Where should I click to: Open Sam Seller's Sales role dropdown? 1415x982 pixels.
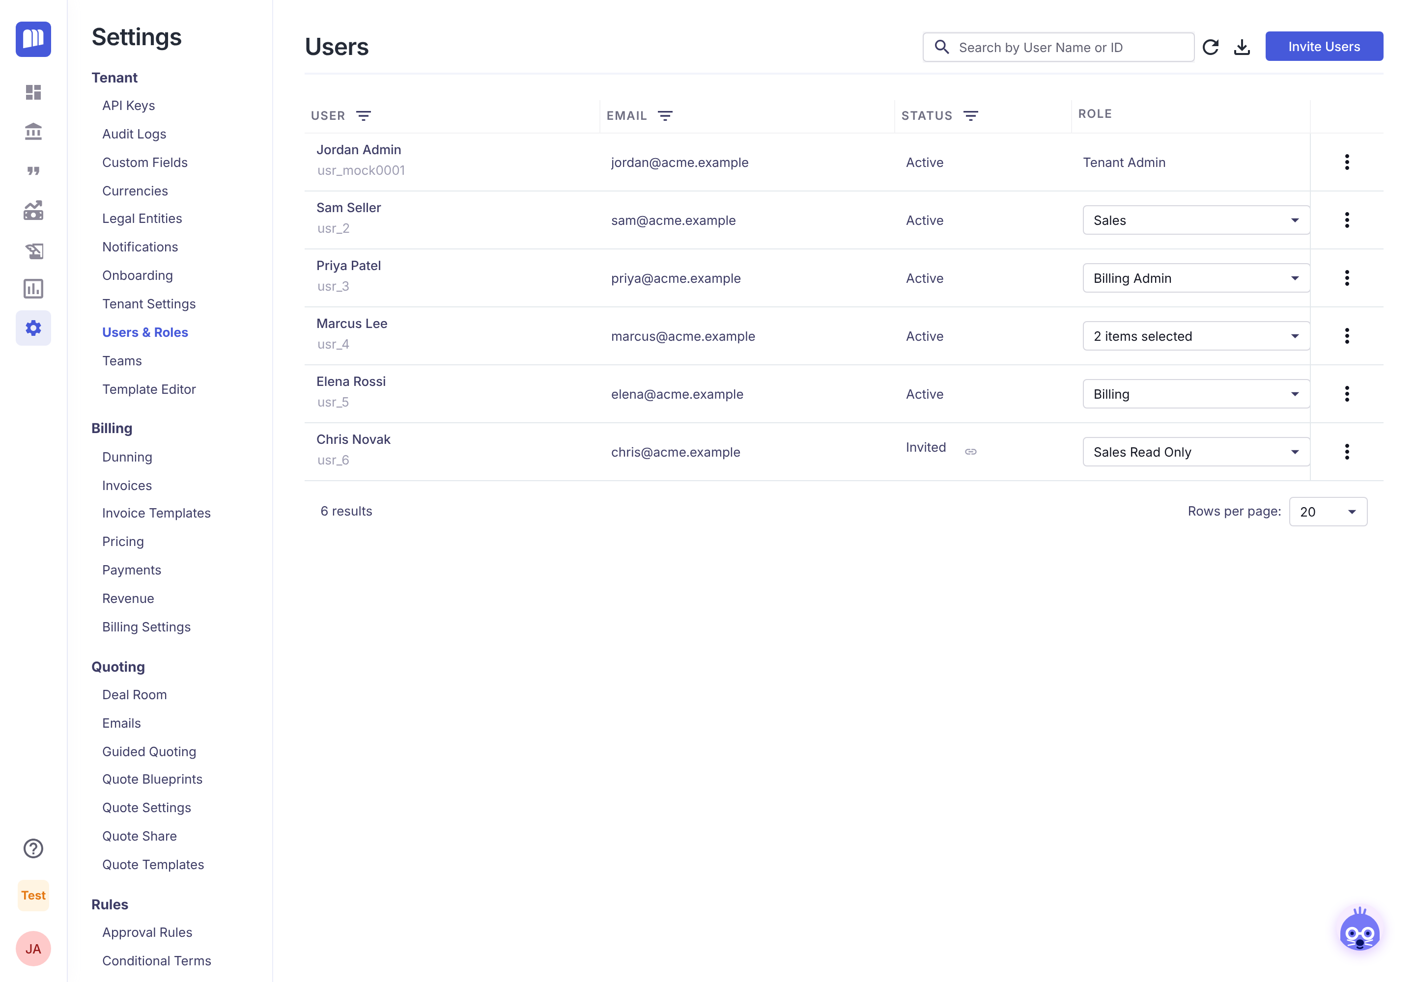(1196, 220)
